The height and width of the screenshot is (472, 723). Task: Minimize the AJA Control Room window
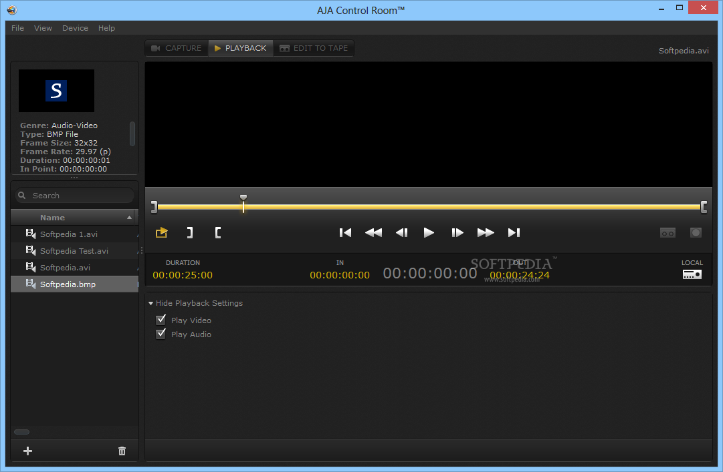661,8
